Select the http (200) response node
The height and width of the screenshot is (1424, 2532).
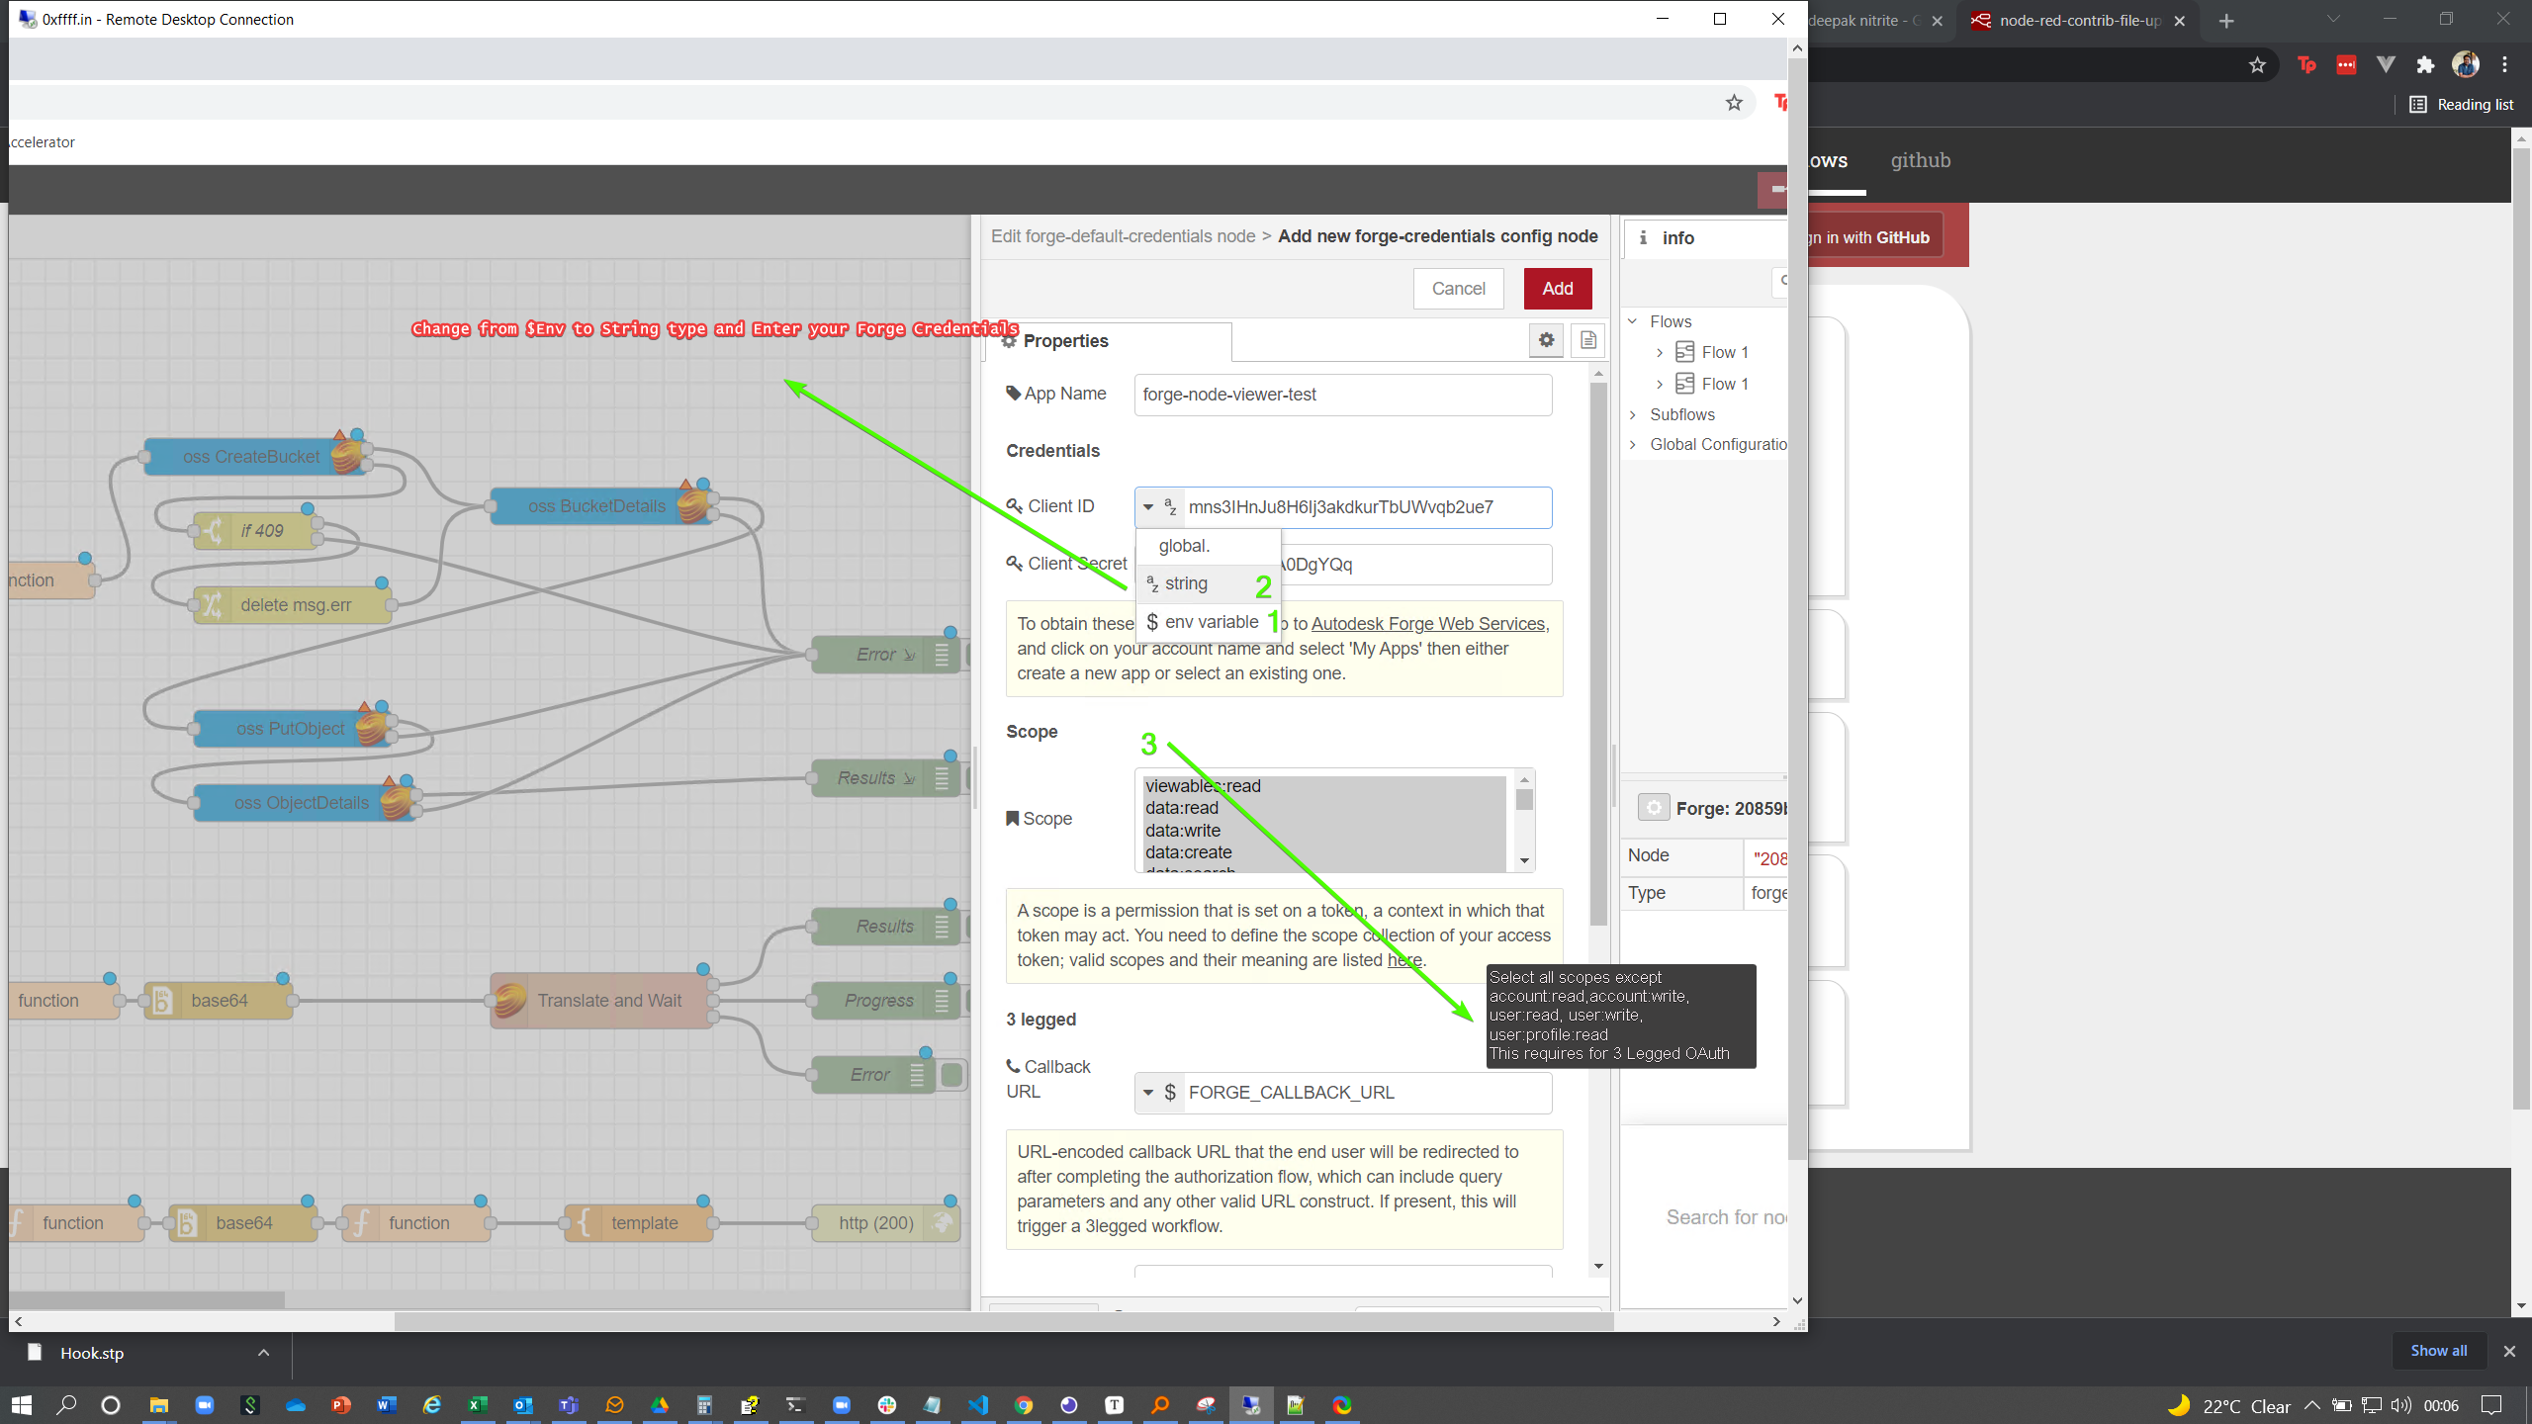[886, 1223]
